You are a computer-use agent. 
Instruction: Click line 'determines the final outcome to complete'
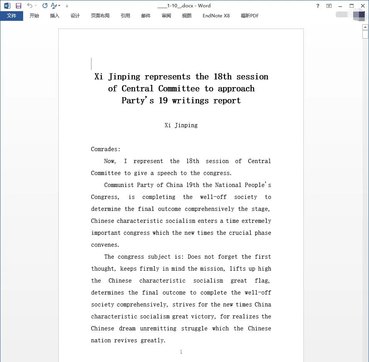pyautogui.click(x=181, y=293)
